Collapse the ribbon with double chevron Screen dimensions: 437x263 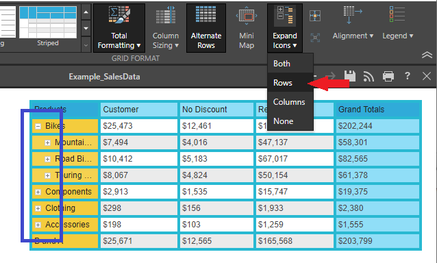[427, 55]
